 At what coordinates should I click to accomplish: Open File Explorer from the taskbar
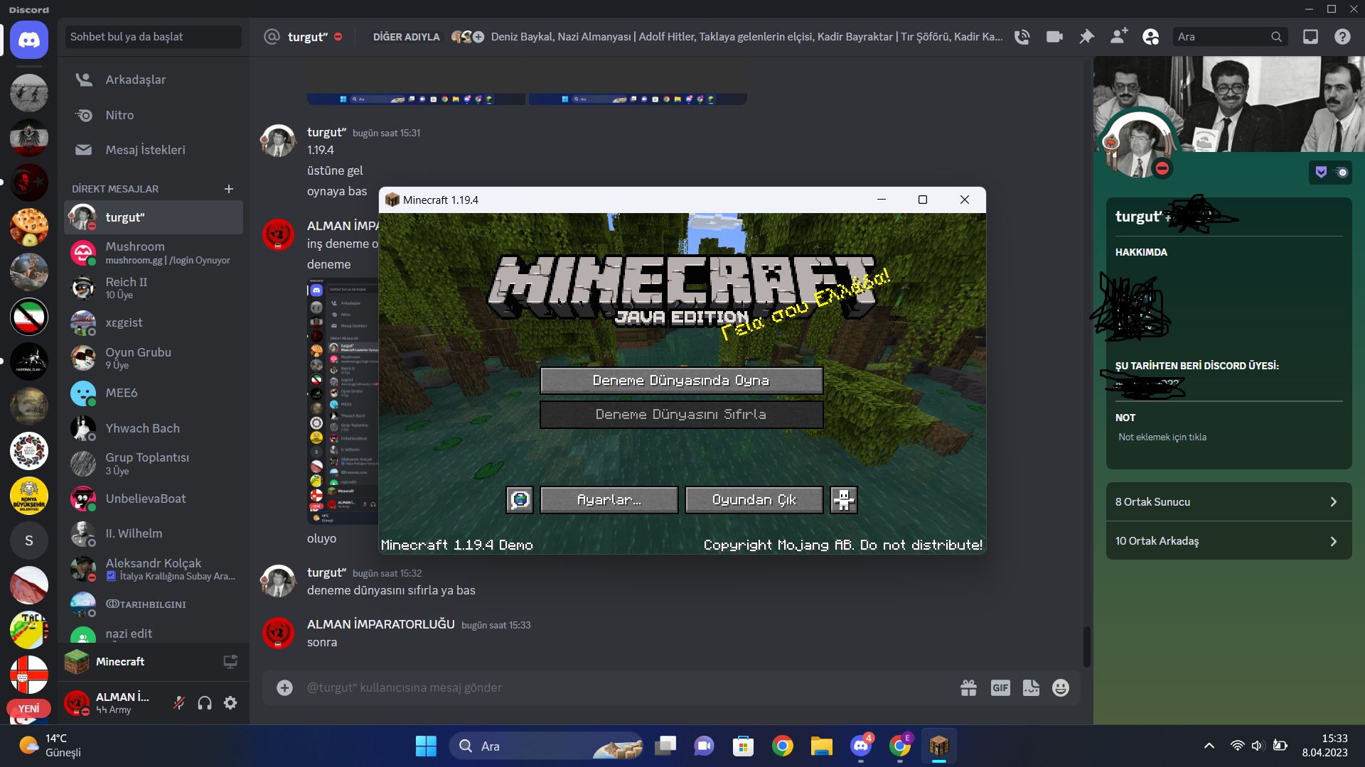pos(821,746)
